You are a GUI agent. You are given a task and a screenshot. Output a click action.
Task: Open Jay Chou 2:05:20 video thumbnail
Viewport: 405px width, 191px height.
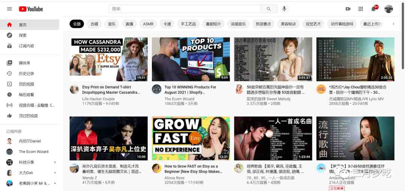click(355, 59)
